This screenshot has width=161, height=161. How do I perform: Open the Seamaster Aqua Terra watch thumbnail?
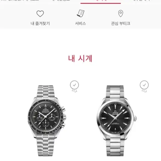[117, 121]
